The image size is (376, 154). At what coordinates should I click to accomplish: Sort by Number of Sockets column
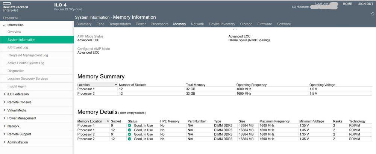[x=132, y=85]
